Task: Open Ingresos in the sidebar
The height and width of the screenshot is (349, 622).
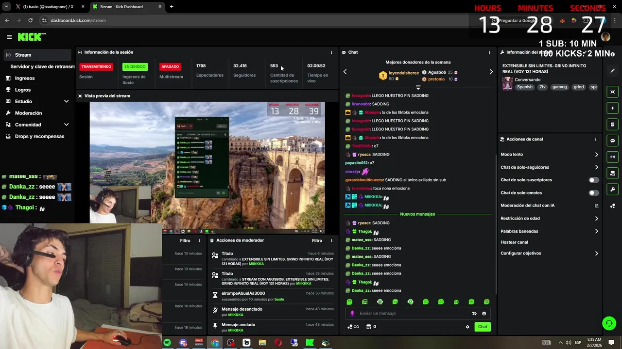Action: [25, 78]
